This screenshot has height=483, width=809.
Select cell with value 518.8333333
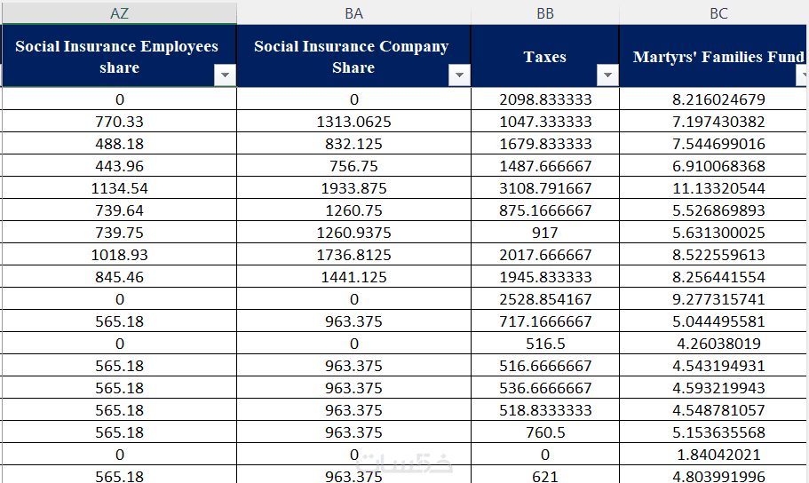(x=545, y=409)
